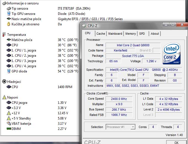Open the Mainboard tab
188x144 pixels.
pyautogui.click(x=115, y=34)
